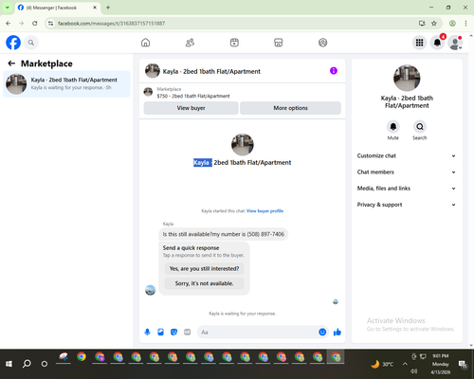Viewport: 474px width, 379px height.
Task: Bookmark this page with star icon
Action: coord(434,24)
